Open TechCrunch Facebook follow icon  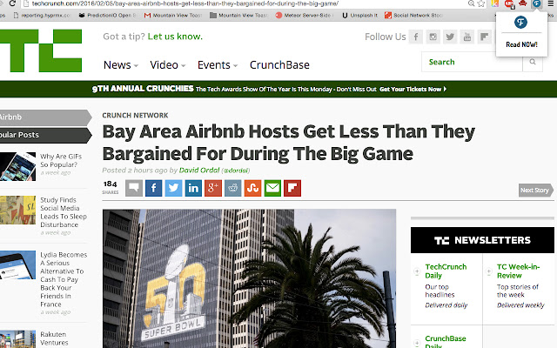point(416,37)
